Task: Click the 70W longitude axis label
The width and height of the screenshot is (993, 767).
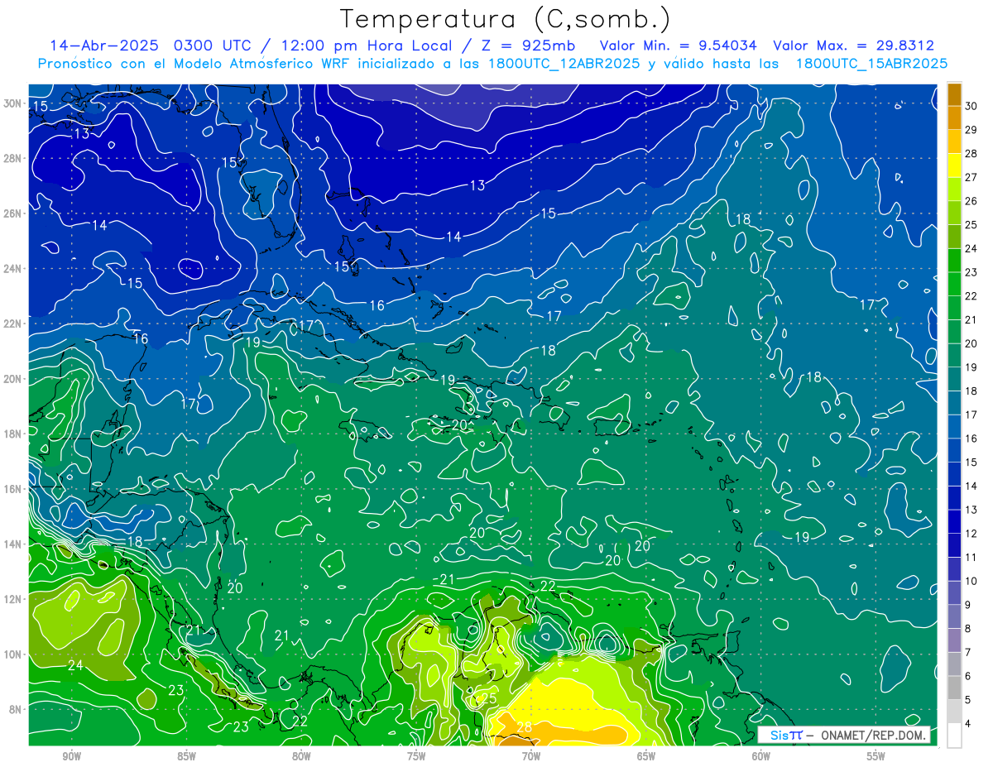Action: [x=531, y=756]
